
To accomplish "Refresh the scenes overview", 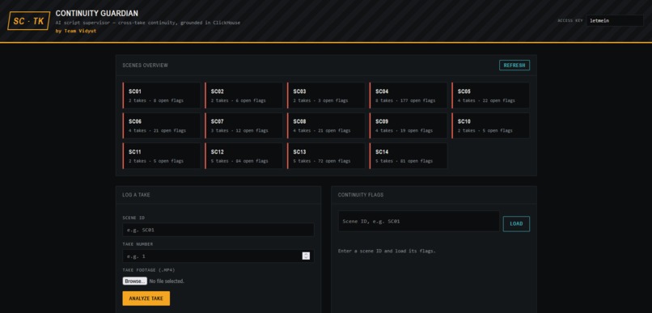I will (514, 66).
